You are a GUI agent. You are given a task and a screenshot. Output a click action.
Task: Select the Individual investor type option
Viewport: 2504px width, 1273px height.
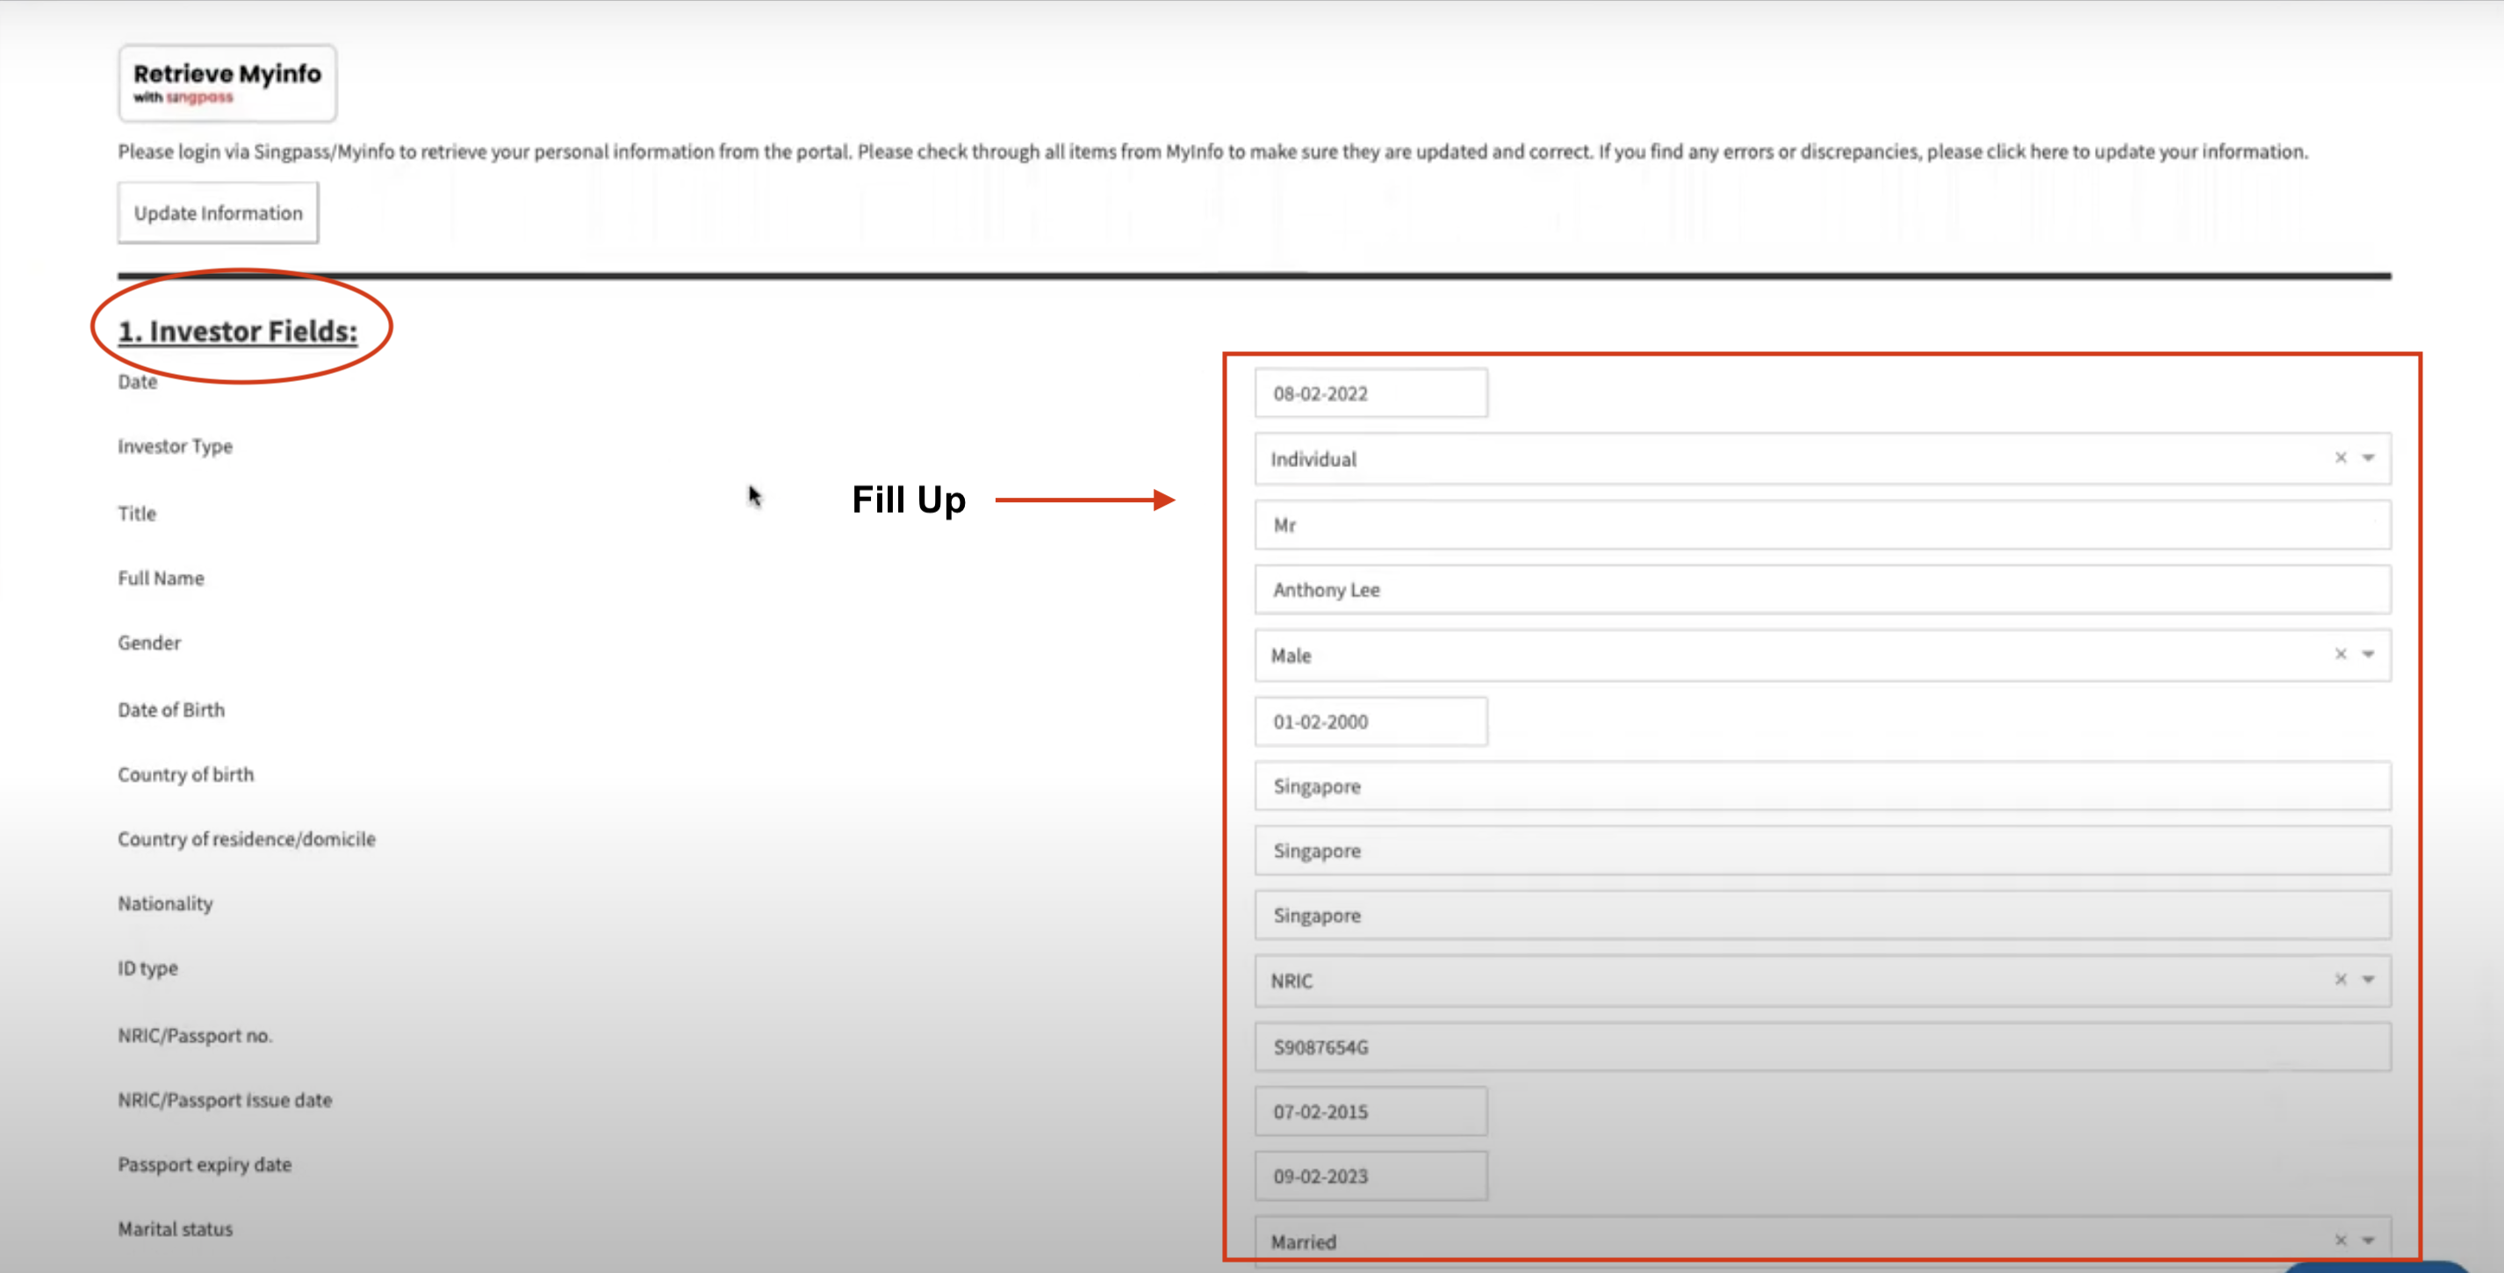pos(1819,458)
